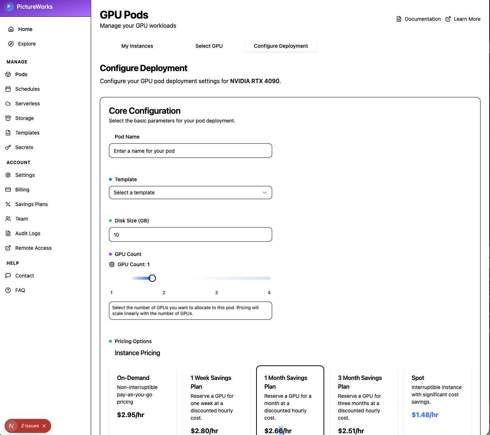This screenshot has width=490, height=435.
Task: Open the Schedules page
Action: (27, 89)
